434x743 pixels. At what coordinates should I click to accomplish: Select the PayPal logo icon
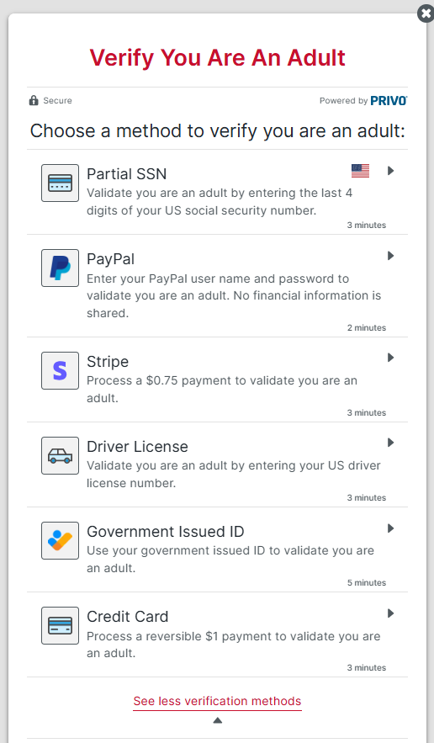click(61, 268)
